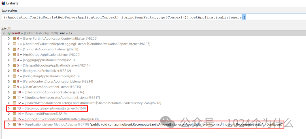Expand entry 15 SpringApplicationAdminMXBeanRegistrar
The height and width of the screenshot is (139, 306).
tap(9, 119)
